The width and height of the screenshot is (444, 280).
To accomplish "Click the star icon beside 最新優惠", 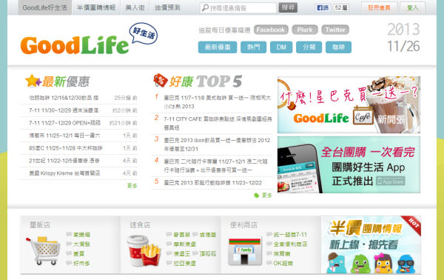I will coord(33,81).
